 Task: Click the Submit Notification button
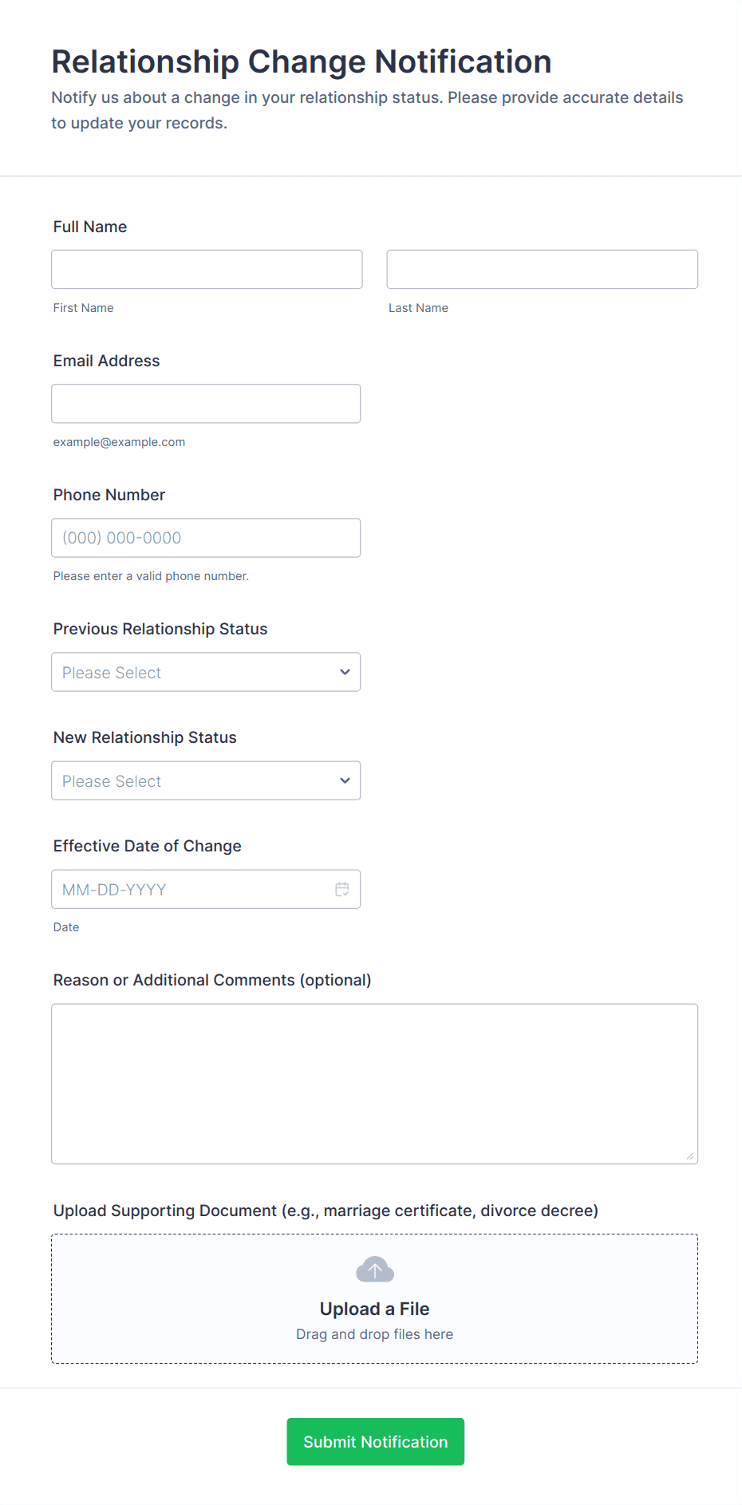[375, 1441]
